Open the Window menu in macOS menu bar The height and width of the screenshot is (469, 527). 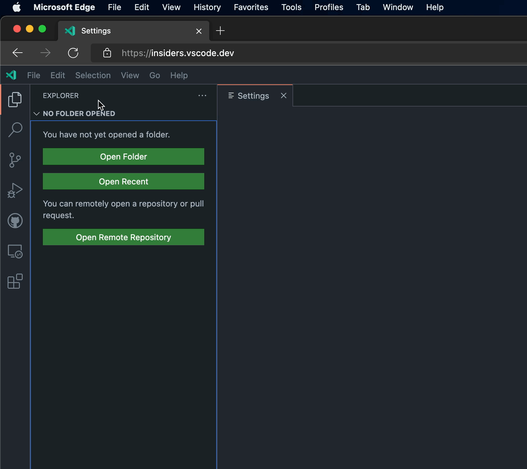[398, 7]
